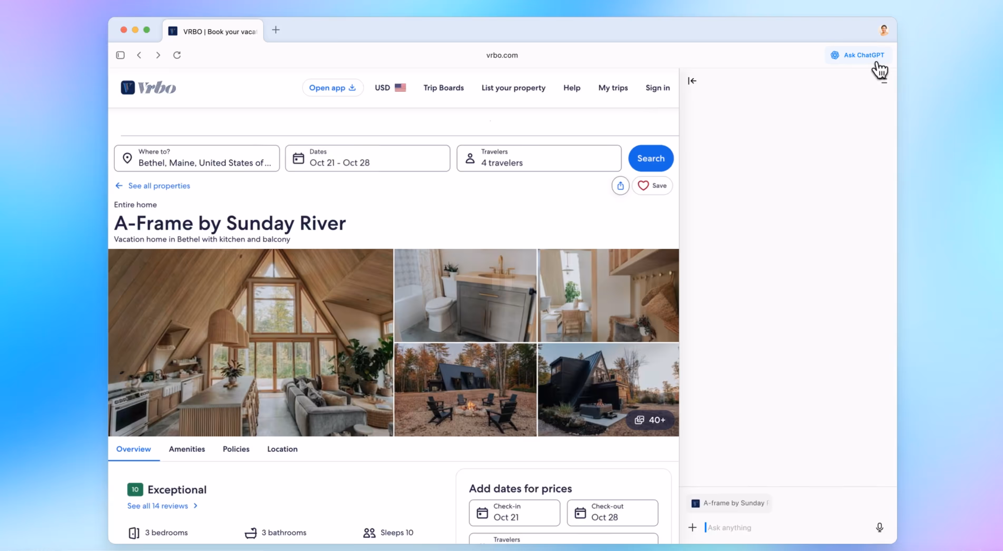Open the USD currency selector
This screenshot has width=1003, height=551.
click(x=390, y=87)
